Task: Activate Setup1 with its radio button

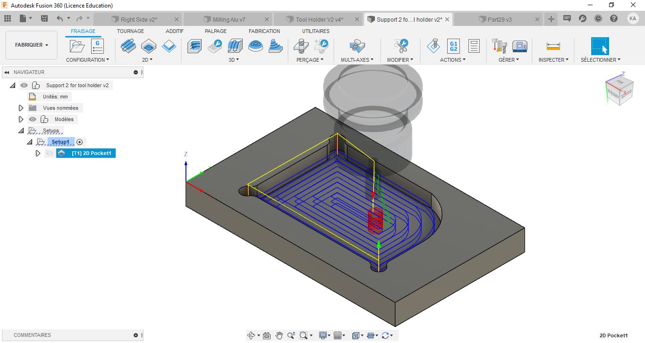Action: pyautogui.click(x=79, y=142)
